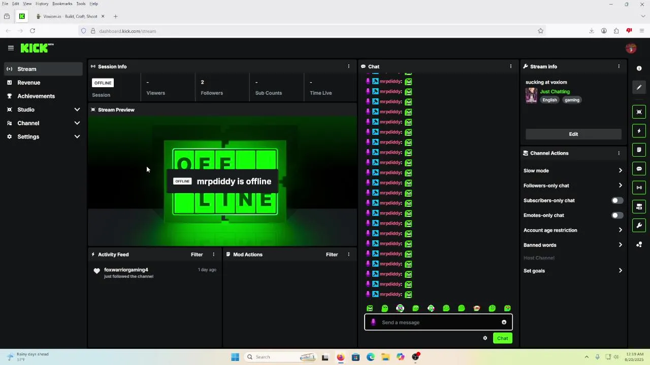Open the Firefox File menu
Image resolution: width=650 pixels, height=365 pixels.
click(5, 4)
